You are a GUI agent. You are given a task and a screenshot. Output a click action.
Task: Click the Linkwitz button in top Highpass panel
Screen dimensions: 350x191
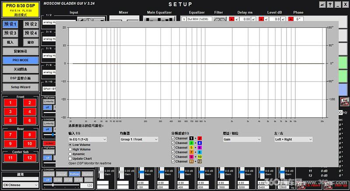click(49, 102)
